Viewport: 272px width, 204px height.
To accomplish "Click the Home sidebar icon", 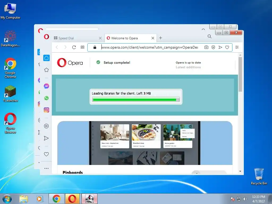I will [x=46, y=58].
